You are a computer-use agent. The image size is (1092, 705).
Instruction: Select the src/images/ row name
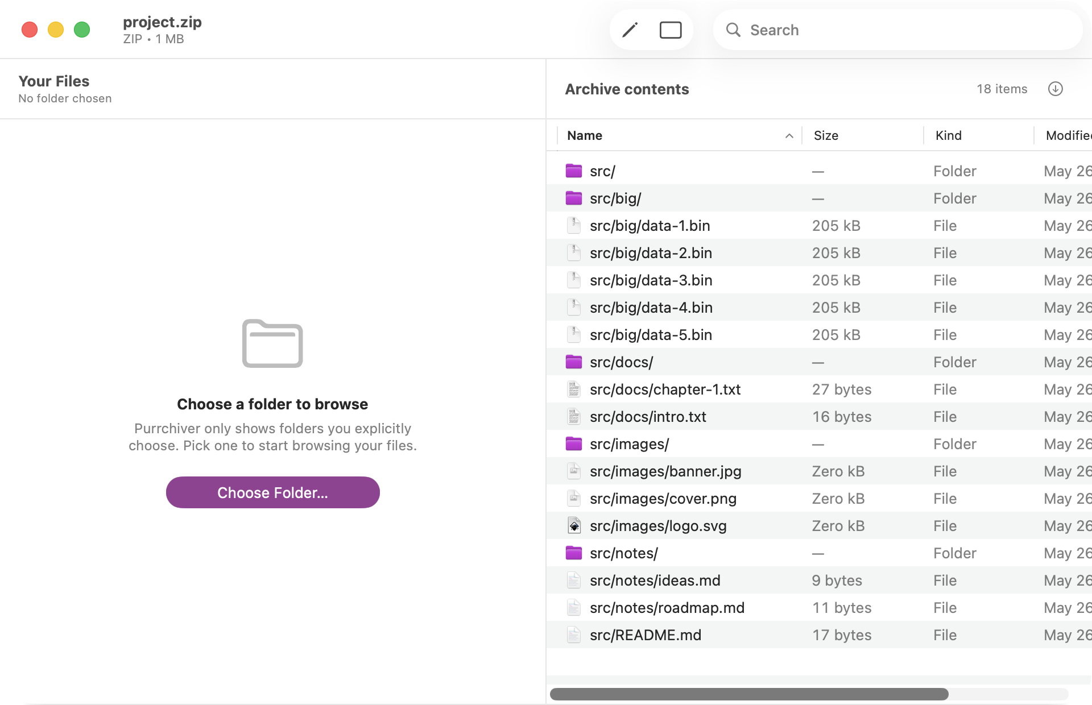(629, 444)
